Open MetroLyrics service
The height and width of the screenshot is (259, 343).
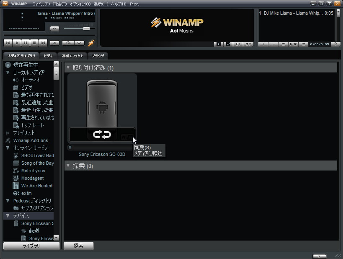point(33,171)
